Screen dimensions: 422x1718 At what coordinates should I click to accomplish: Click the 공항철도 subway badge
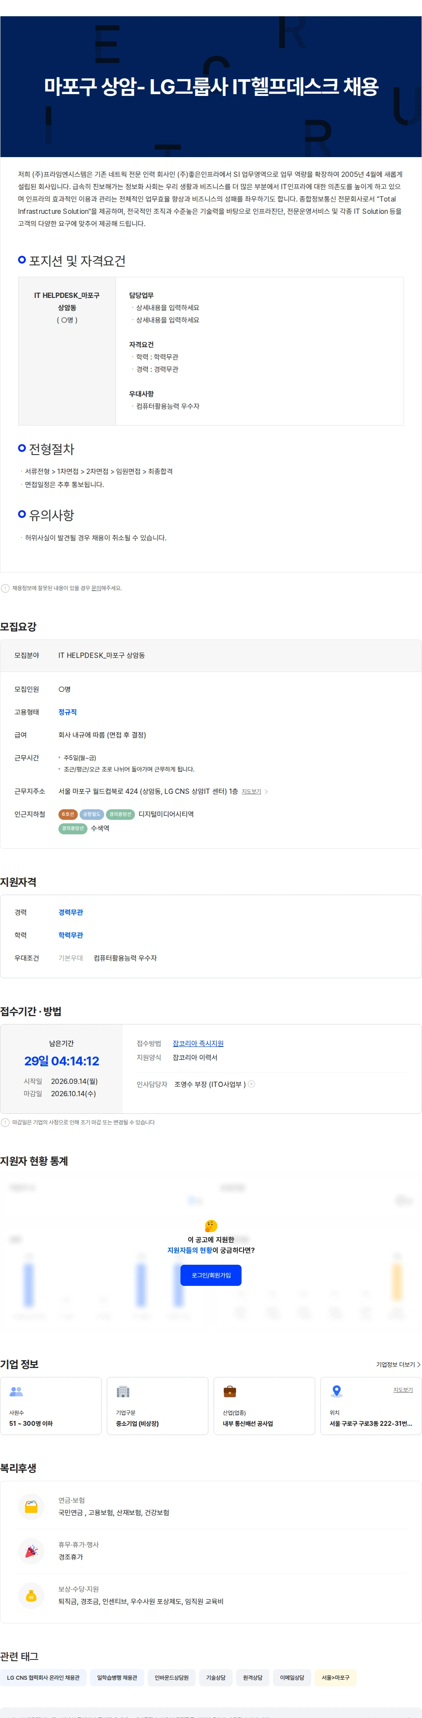click(x=91, y=814)
